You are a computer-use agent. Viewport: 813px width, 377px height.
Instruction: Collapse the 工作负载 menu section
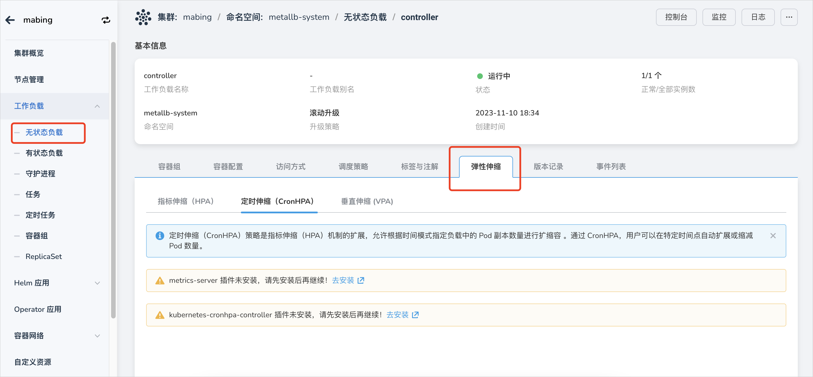click(97, 106)
